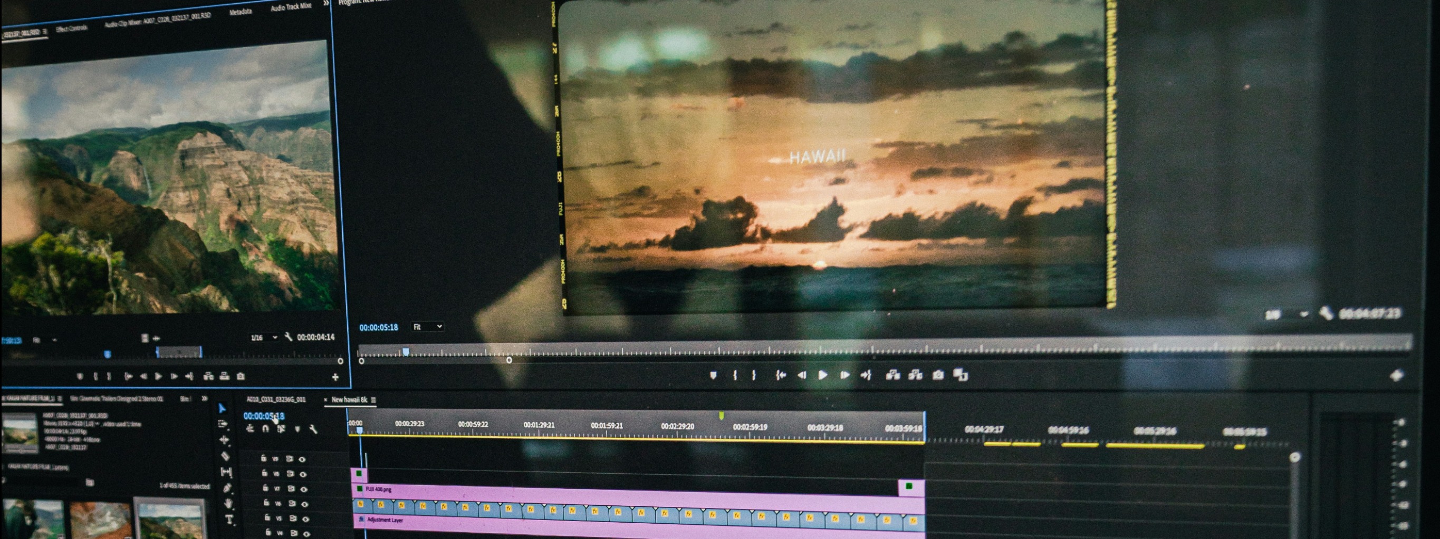Click Source monitor Export Frame camera
The image size is (1440, 539).
[241, 377]
